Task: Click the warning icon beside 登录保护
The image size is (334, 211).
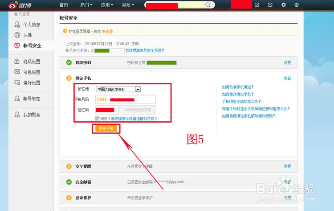Action: point(69,198)
